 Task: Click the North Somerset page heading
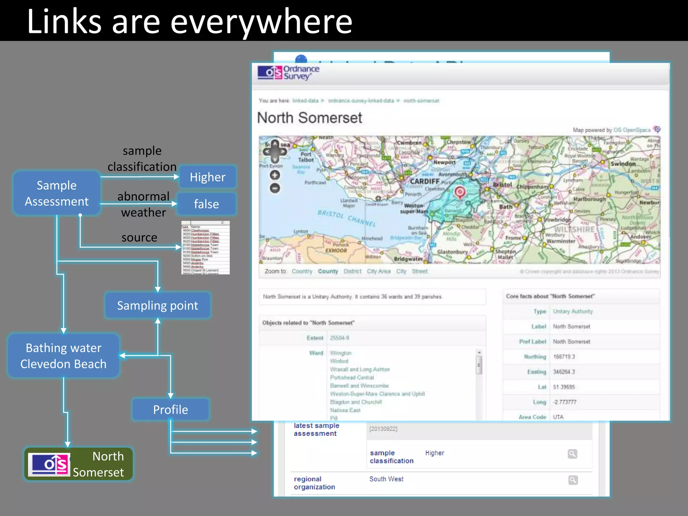pyautogui.click(x=309, y=118)
